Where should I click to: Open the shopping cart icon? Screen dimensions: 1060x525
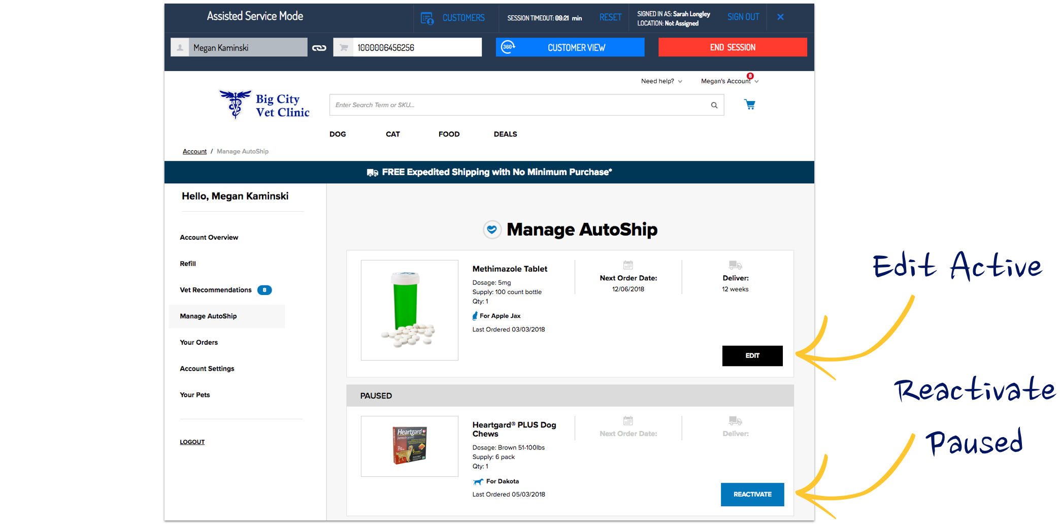[x=749, y=105]
